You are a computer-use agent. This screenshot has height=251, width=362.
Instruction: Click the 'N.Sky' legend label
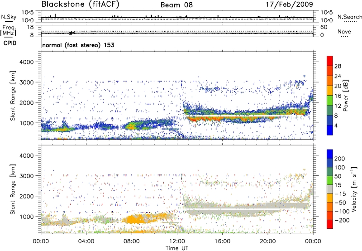(x=9, y=17)
